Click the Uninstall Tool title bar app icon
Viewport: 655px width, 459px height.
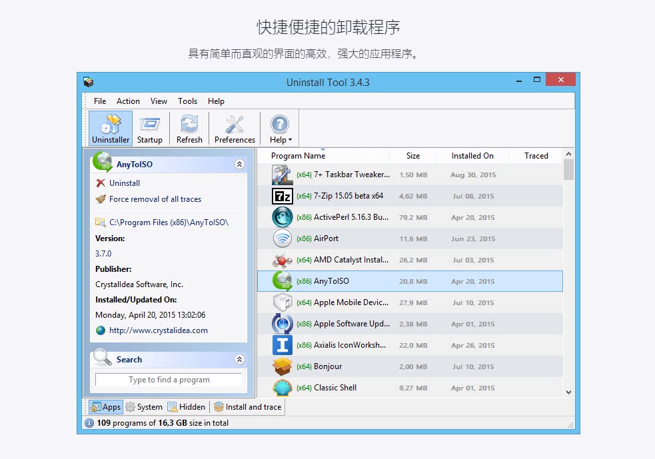click(88, 82)
